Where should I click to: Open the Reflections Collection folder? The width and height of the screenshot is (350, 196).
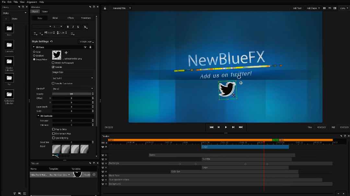9,94
